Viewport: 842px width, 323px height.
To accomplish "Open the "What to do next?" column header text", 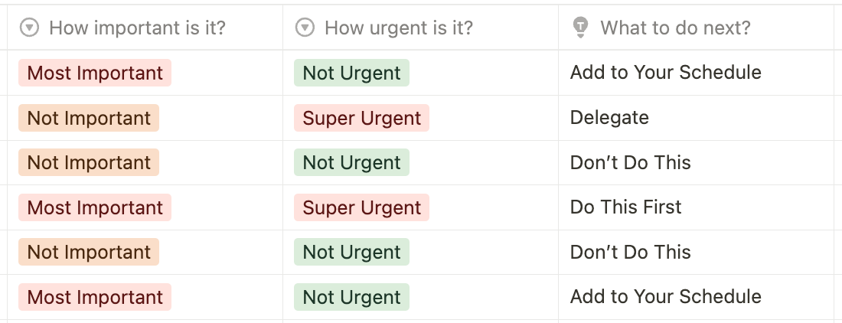I will pos(676,28).
